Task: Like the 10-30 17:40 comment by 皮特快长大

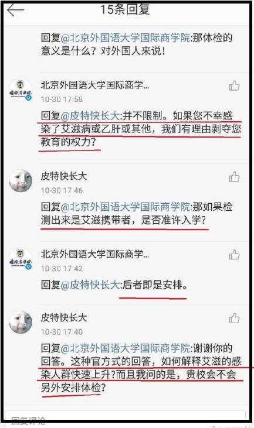Action: 234,319
